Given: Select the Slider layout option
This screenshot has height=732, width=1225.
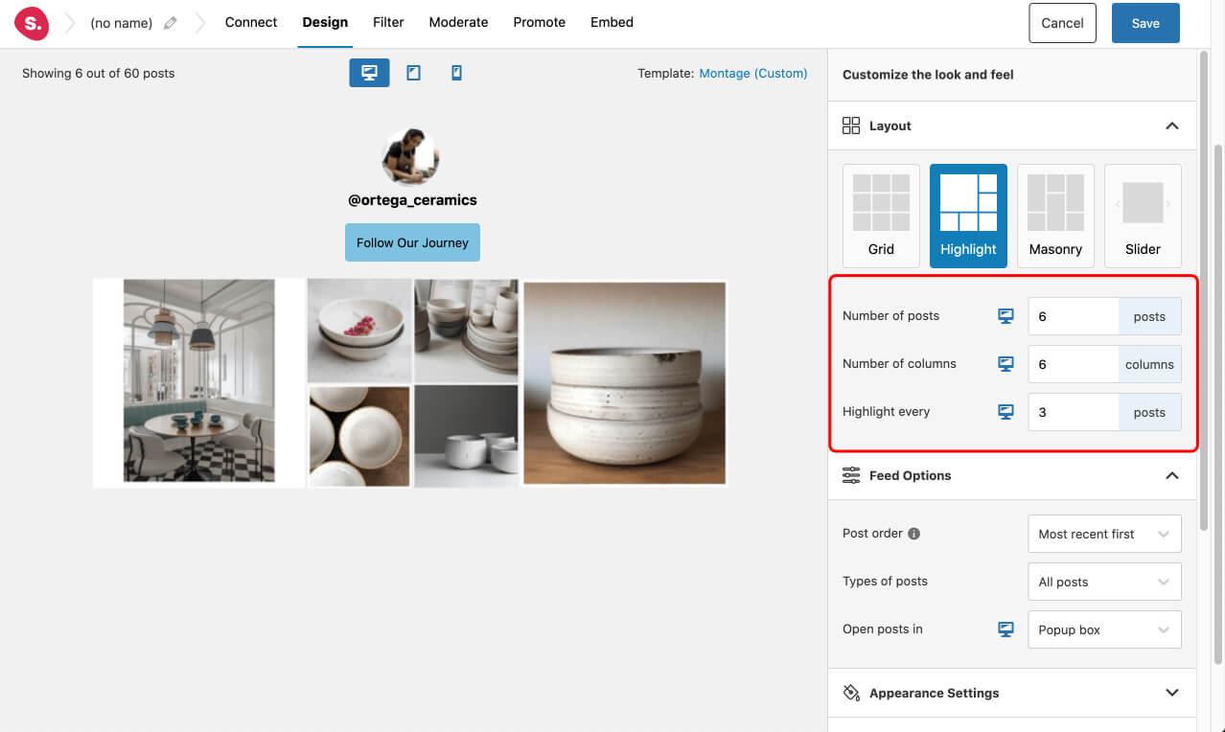Looking at the screenshot, I should [1143, 216].
